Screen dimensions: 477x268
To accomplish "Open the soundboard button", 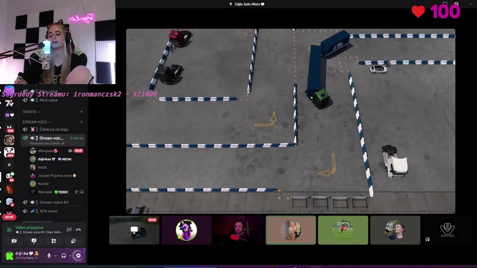I will (73, 241).
